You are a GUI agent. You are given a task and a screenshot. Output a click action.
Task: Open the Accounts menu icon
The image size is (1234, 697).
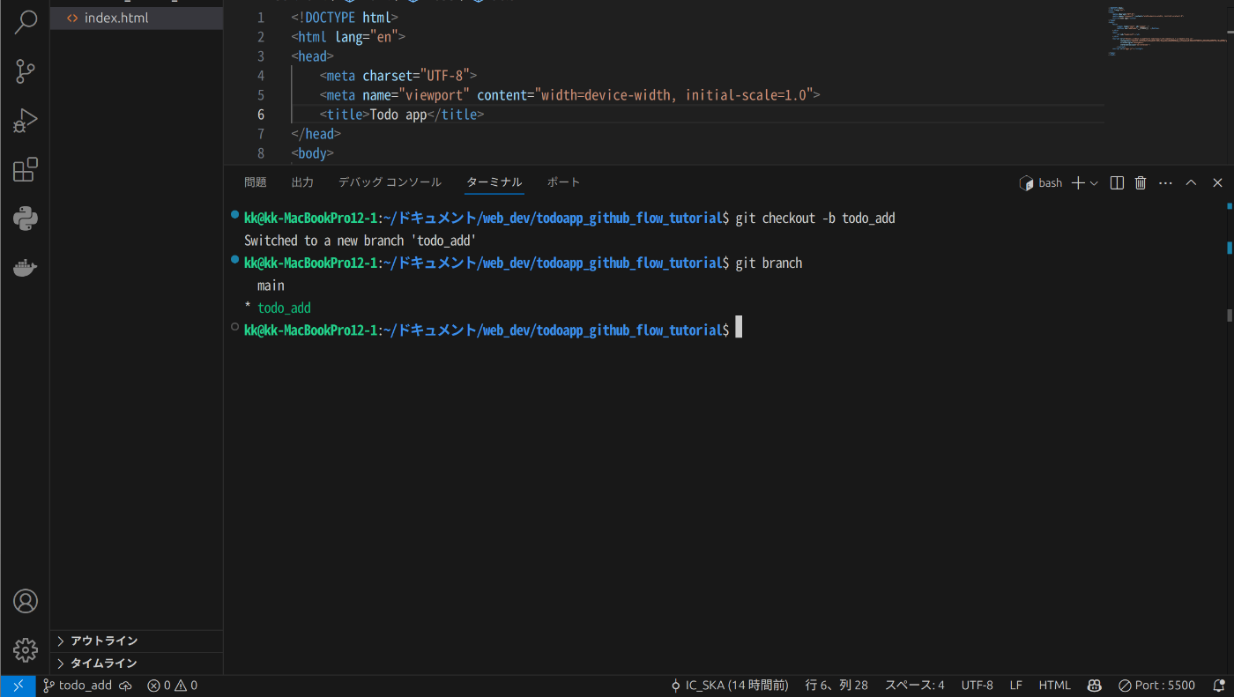26,601
